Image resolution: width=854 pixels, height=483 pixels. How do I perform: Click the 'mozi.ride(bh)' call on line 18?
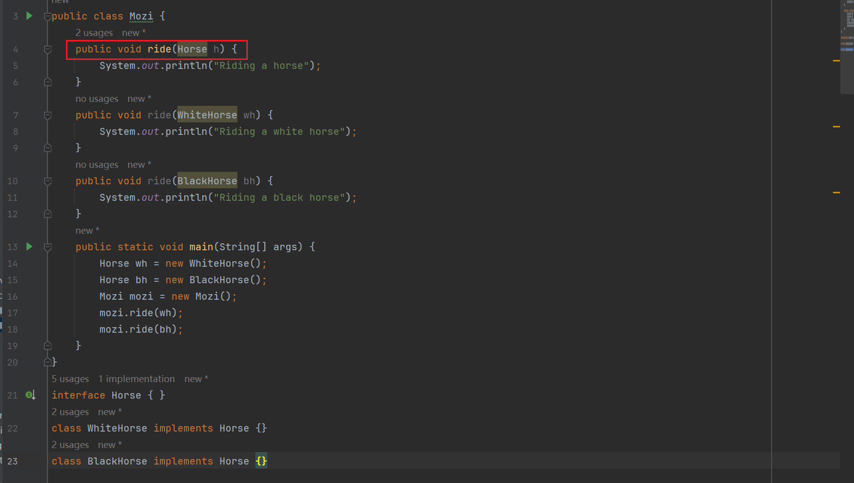(x=138, y=330)
